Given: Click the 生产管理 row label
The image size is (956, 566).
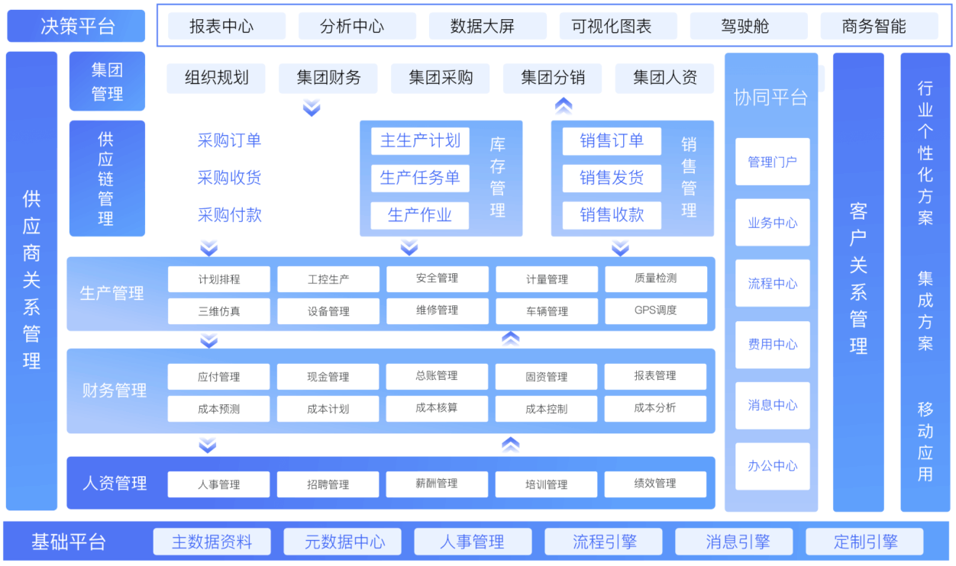Looking at the screenshot, I should click(x=112, y=293).
